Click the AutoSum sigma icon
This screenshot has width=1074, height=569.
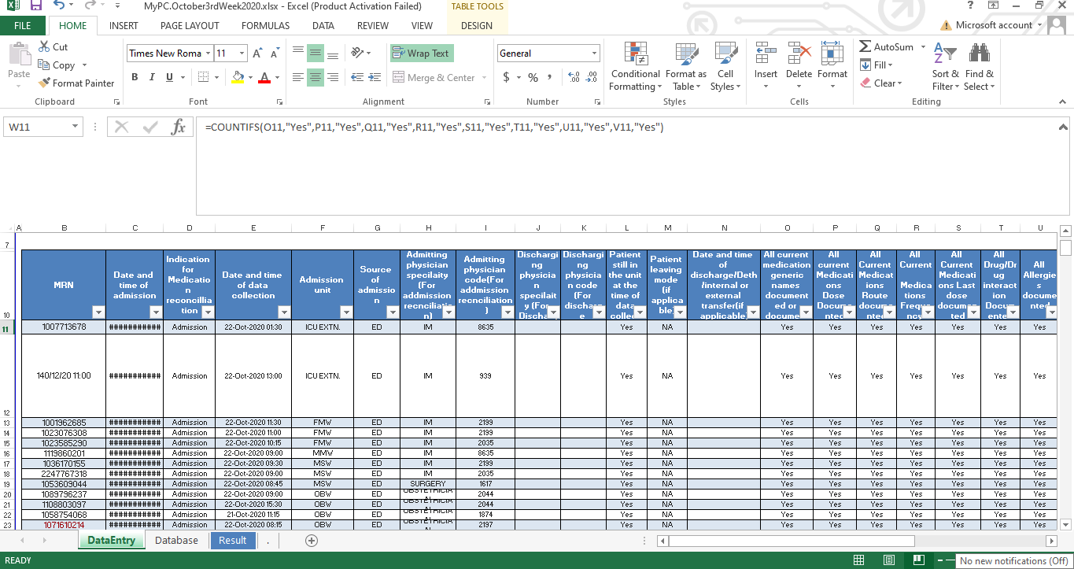865,47
